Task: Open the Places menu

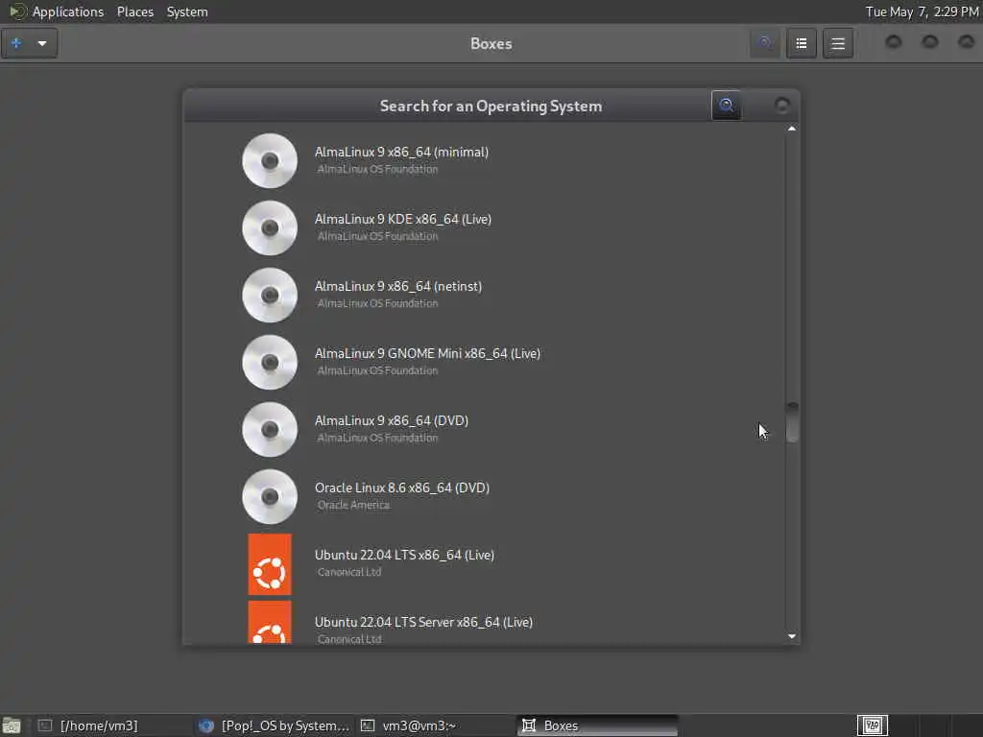Action: (135, 12)
